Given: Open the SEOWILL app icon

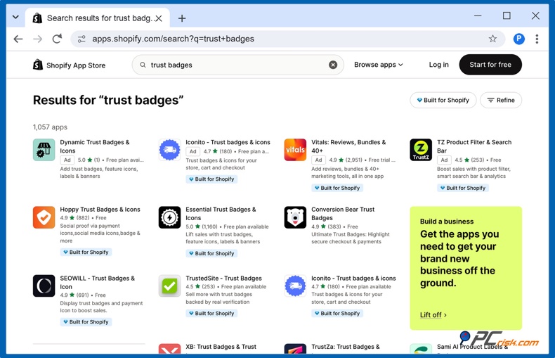Looking at the screenshot, I should (x=44, y=286).
